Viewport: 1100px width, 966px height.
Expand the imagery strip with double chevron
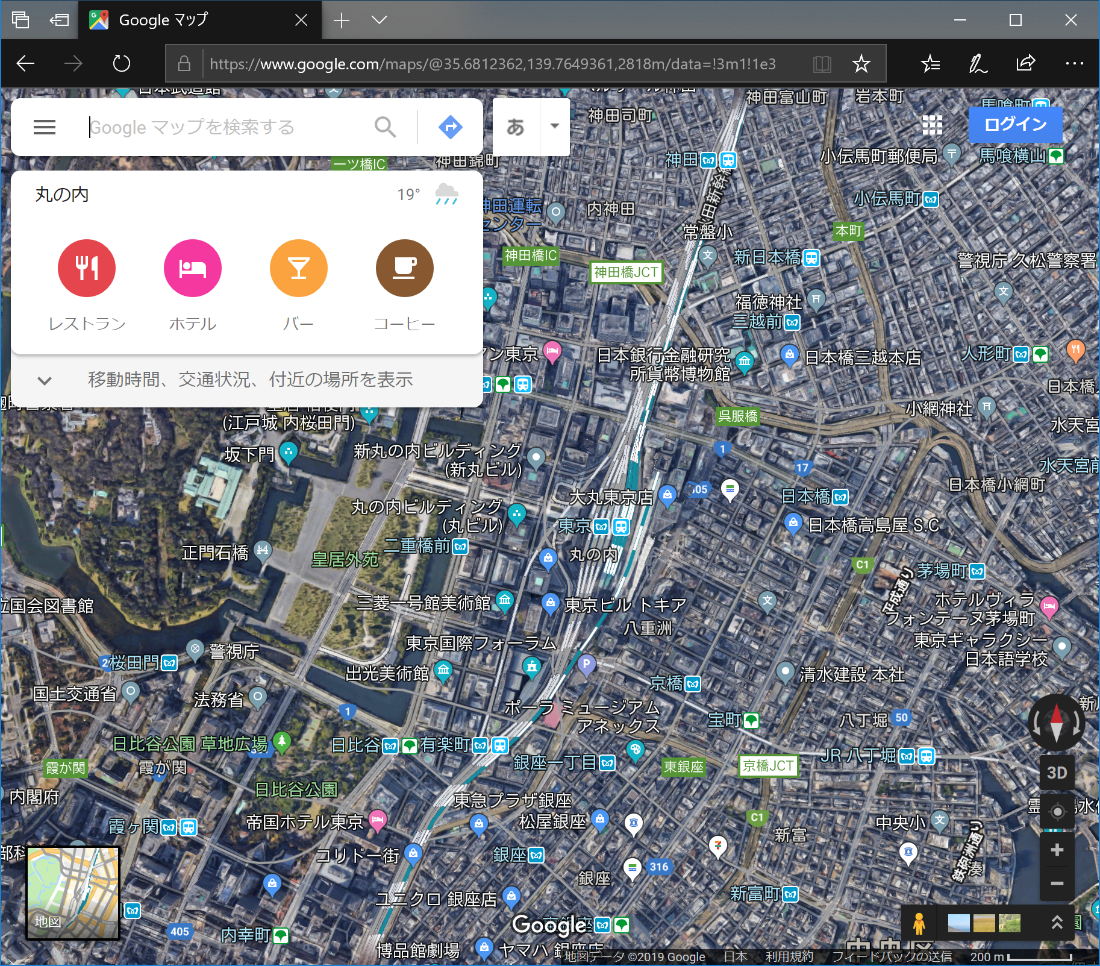1057,923
